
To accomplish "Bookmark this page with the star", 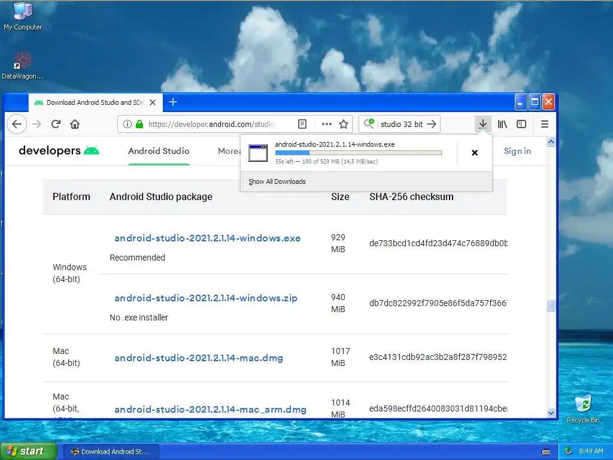I will click(x=344, y=125).
